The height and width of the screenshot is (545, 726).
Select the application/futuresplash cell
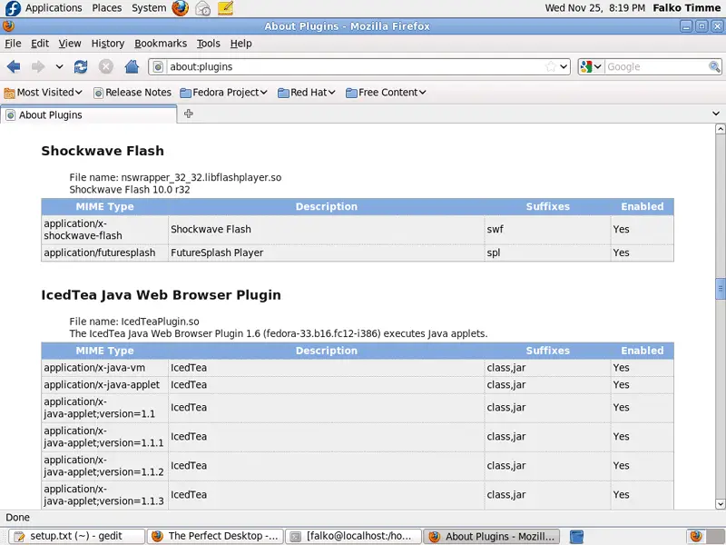click(104, 253)
